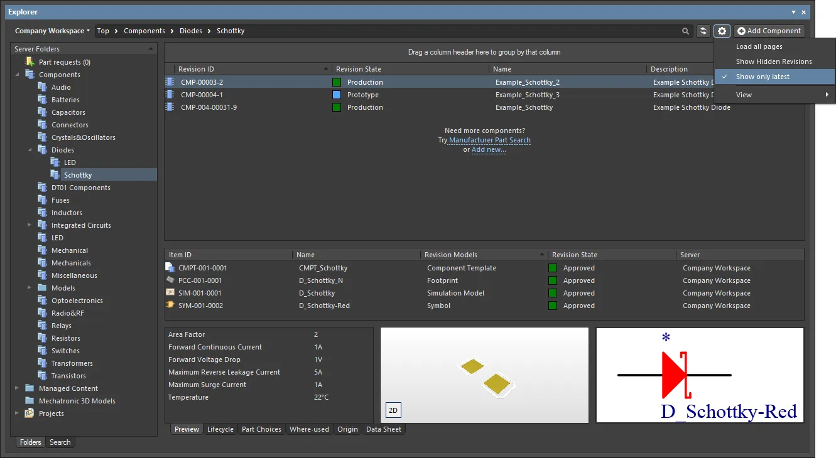Toggle the Show only latest option

tap(763, 77)
